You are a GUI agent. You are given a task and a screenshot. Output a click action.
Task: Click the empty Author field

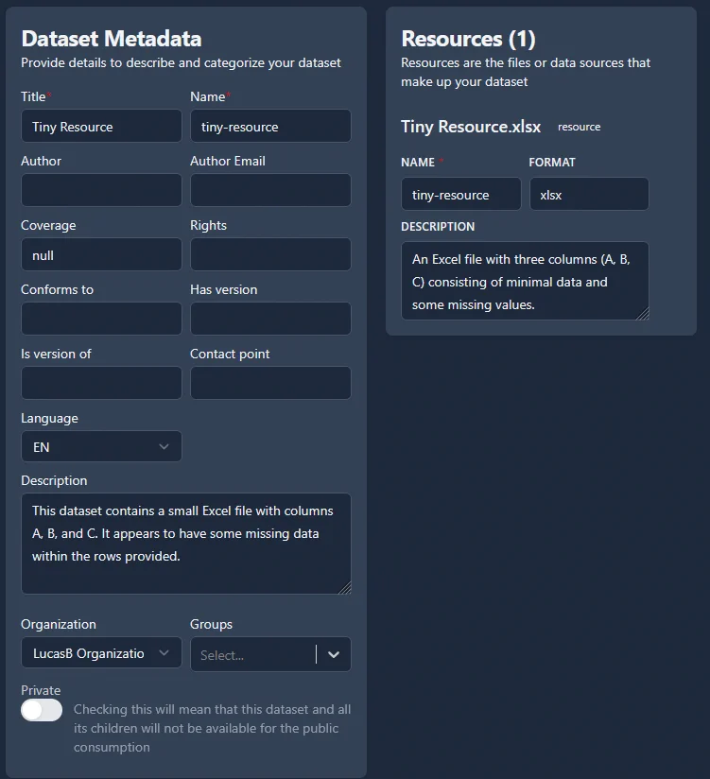[x=101, y=190]
